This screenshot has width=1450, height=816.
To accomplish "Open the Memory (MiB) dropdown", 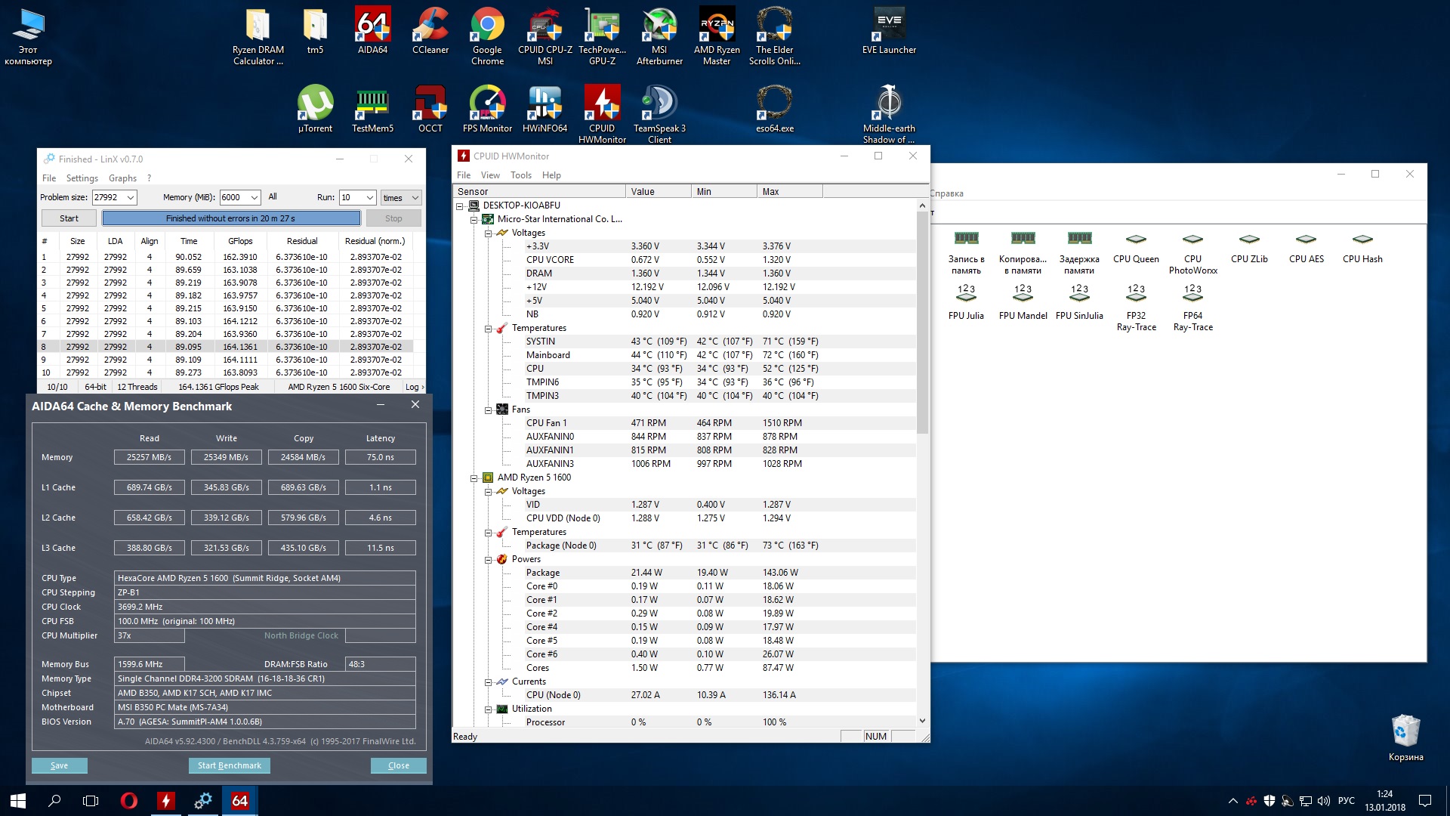I will coord(254,198).
